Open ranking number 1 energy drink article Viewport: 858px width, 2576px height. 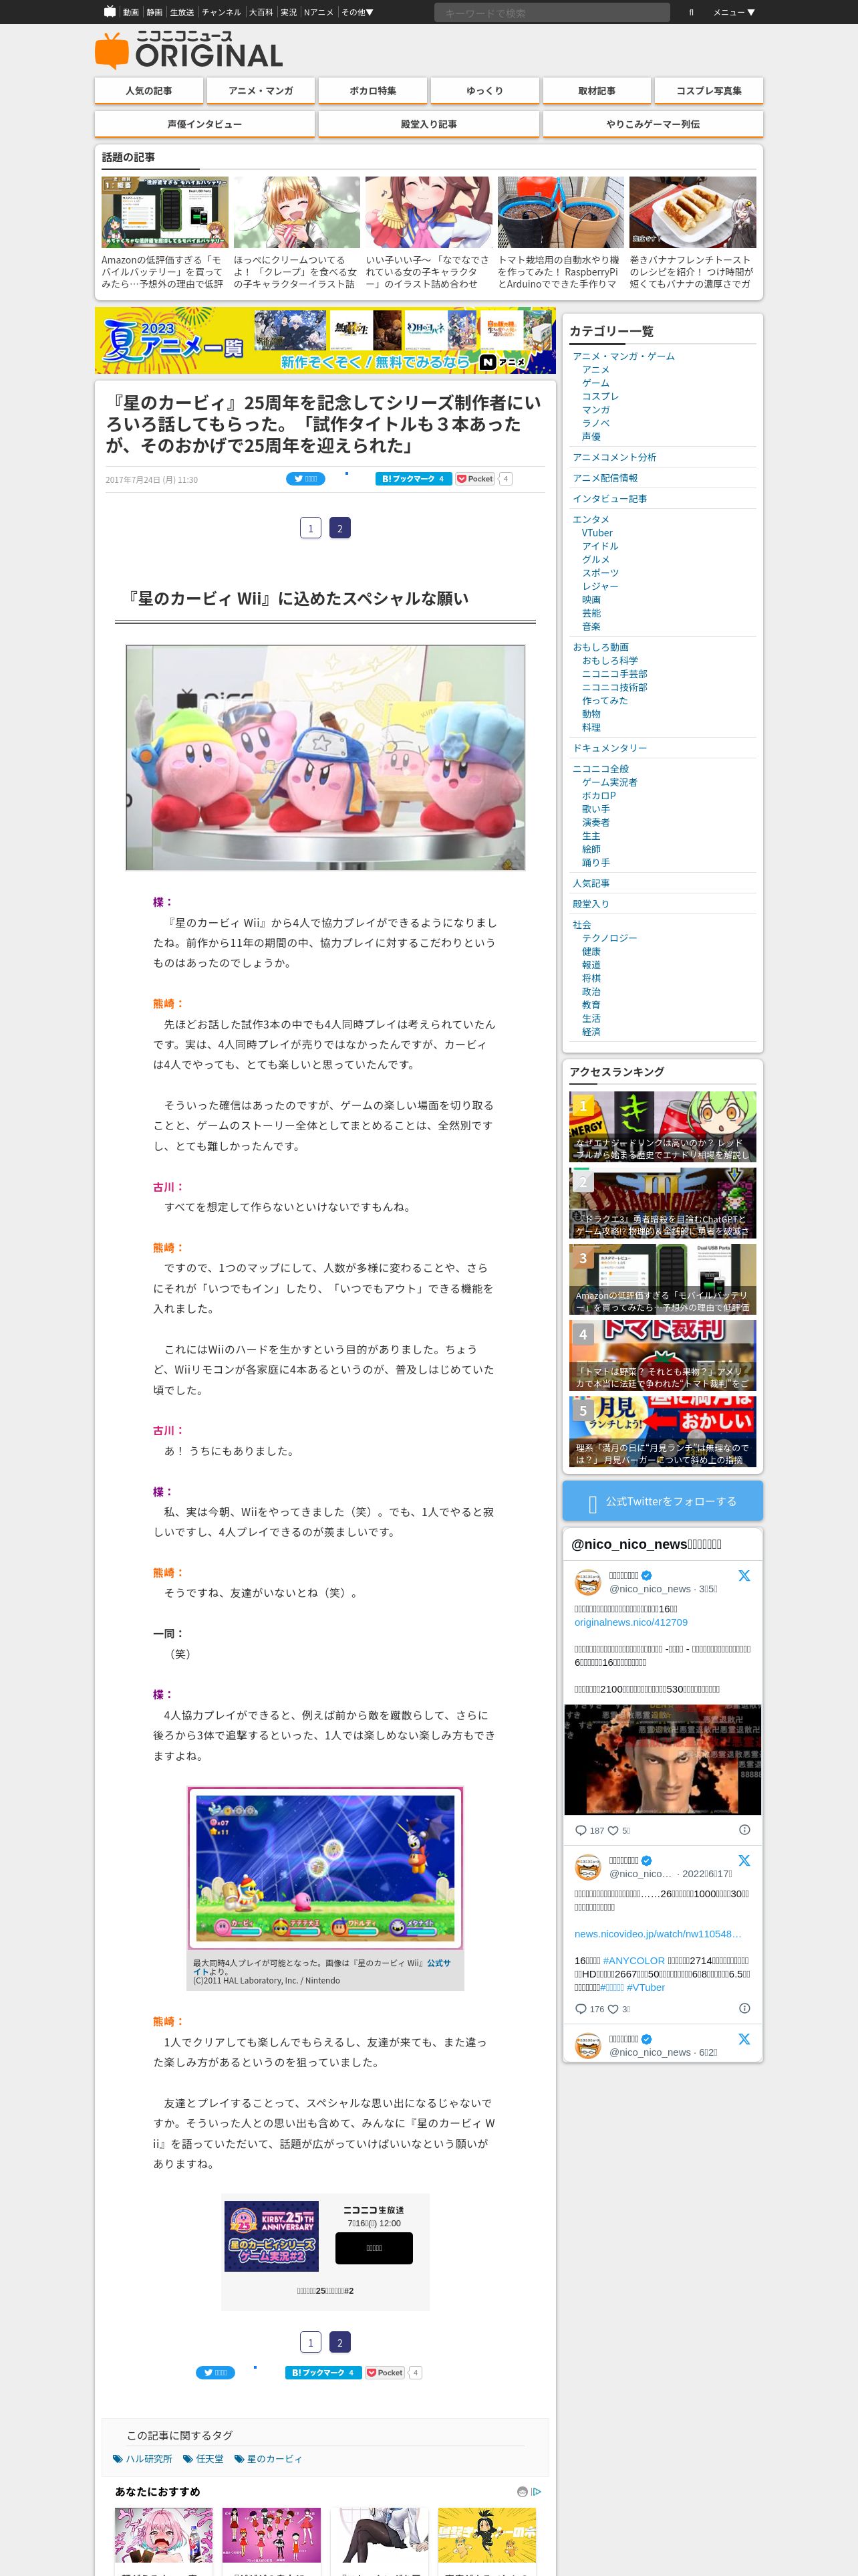point(662,1127)
